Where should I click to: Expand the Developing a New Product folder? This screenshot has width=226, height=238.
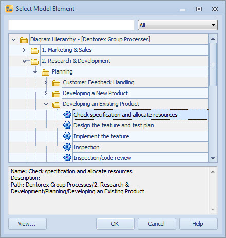[46, 93]
